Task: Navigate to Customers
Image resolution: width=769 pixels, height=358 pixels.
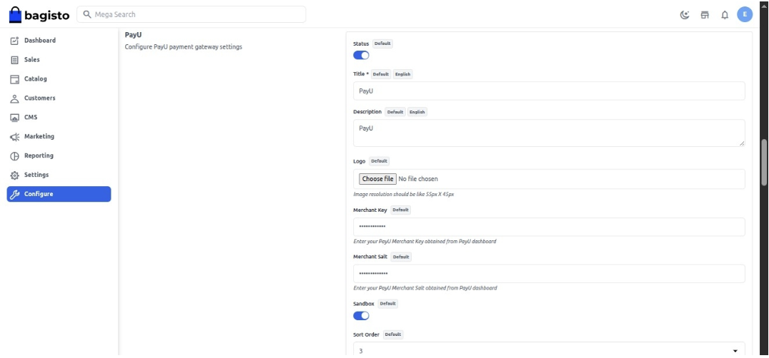Action: click(59, 98)
